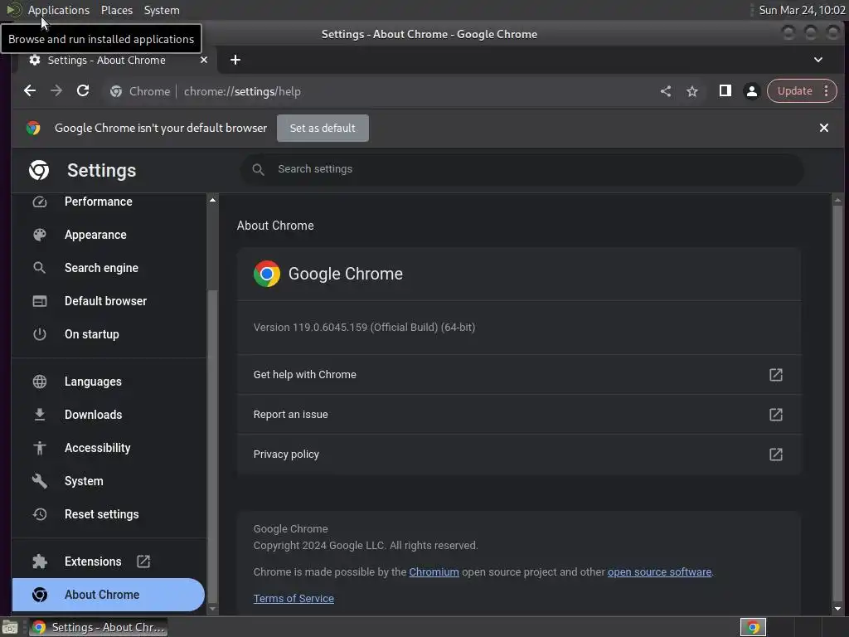Click external link icon for Get help

point(776,374)
